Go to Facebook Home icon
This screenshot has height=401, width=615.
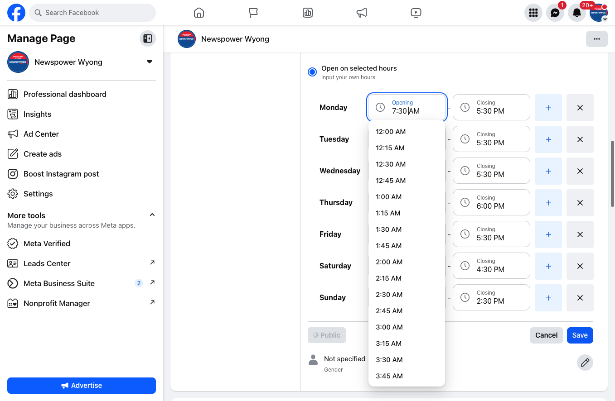199,13
